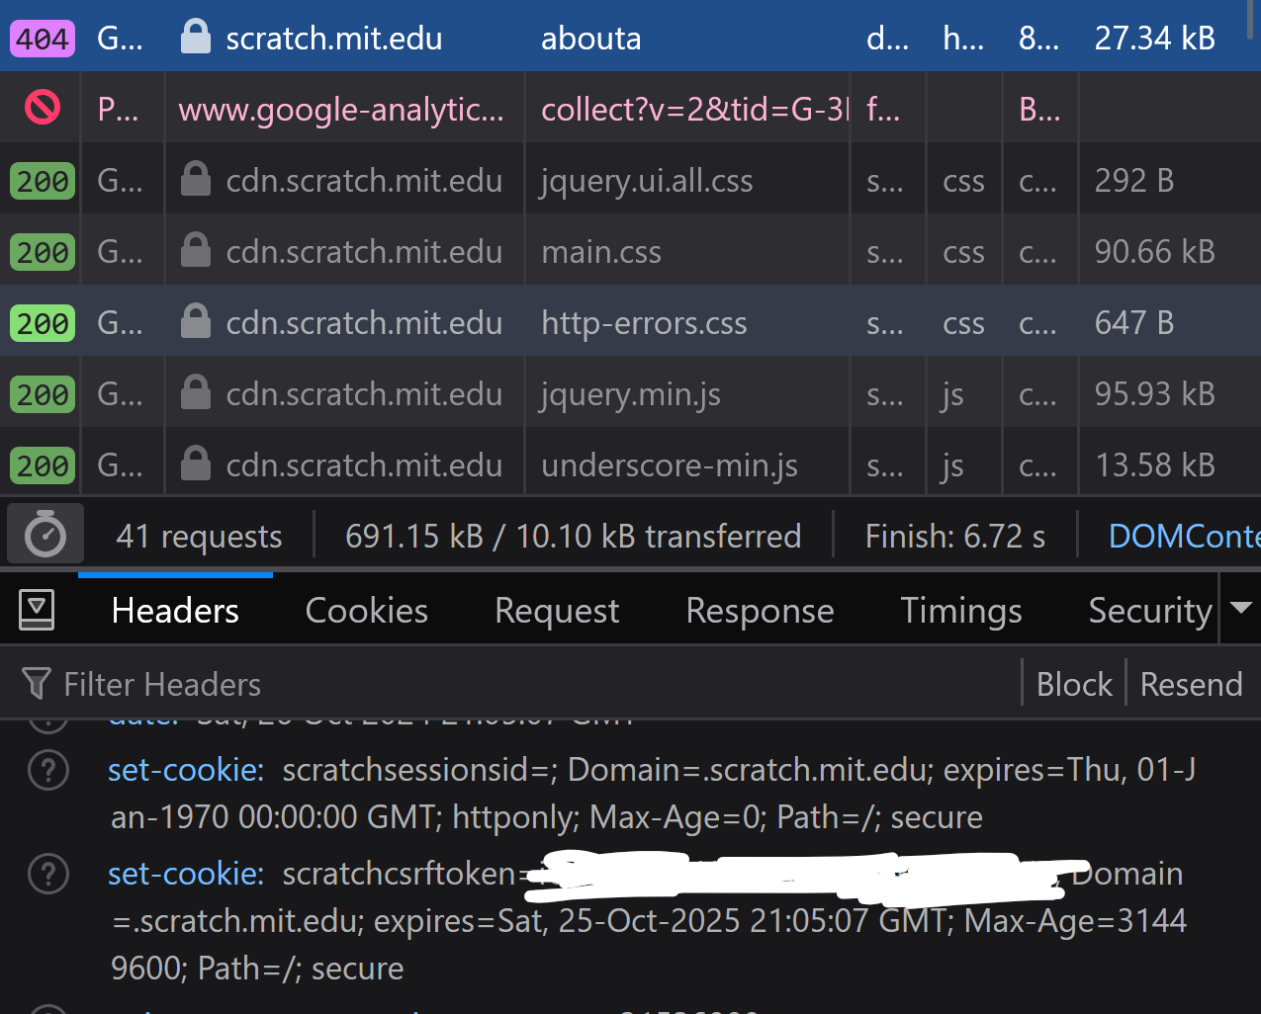The height and width of the screenshot is (1014, 1261).
Task: Click the DOMContentLoaded link in the status bar
Action: pyautogui.click(x=1183, y=535)
